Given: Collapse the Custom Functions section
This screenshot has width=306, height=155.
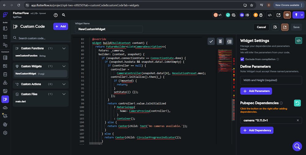Looking at the screenshot, I should 64,48.
